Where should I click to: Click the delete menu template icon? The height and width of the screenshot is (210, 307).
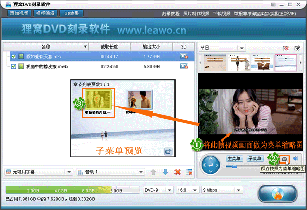pyautogui.click(x=286, y=48)
